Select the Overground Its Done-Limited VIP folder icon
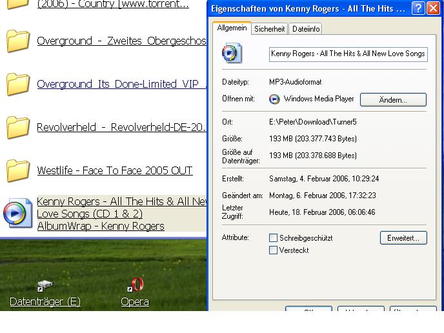The width and height of the screenshot is (444, 333). tap(18, 84)
